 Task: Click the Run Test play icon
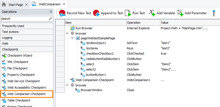128,13
